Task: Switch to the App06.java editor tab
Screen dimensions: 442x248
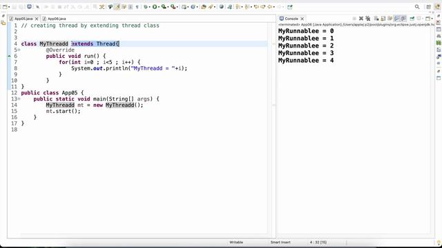Action: pos(54,19)
